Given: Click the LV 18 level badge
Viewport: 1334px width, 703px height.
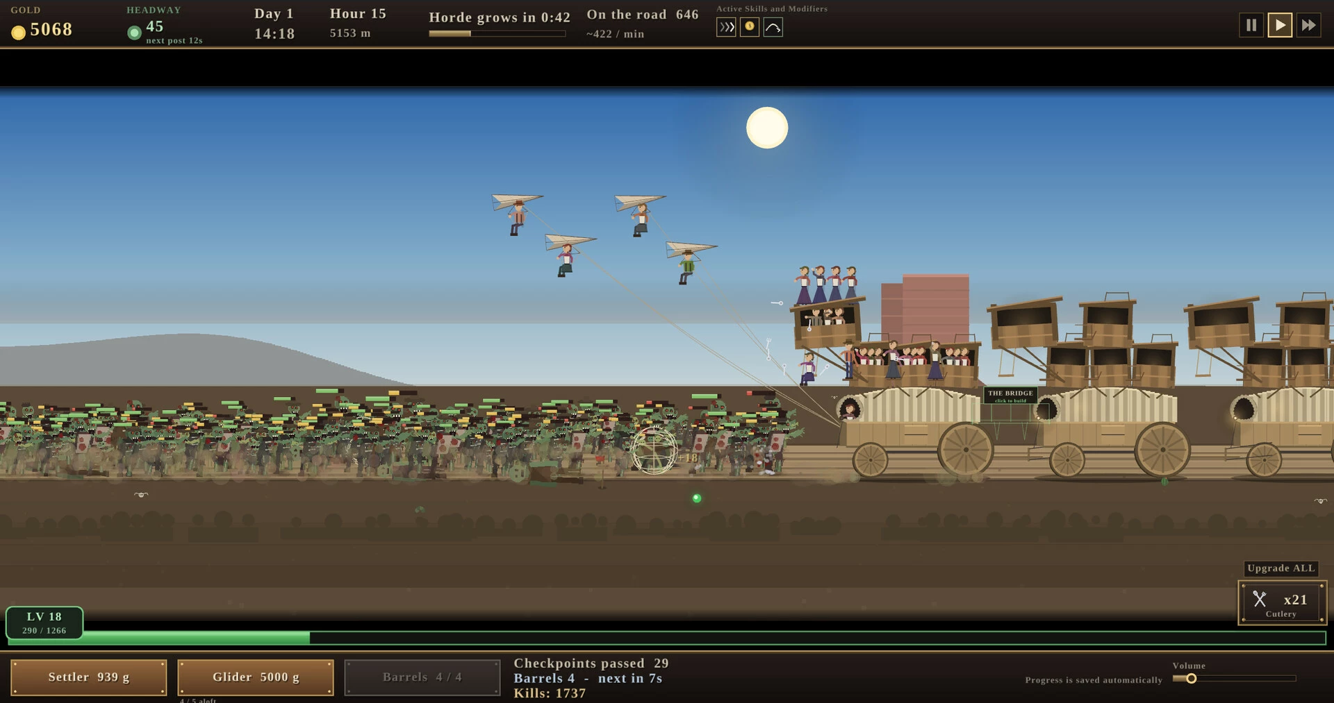Looking at the screenshot, I should [44, 622].
